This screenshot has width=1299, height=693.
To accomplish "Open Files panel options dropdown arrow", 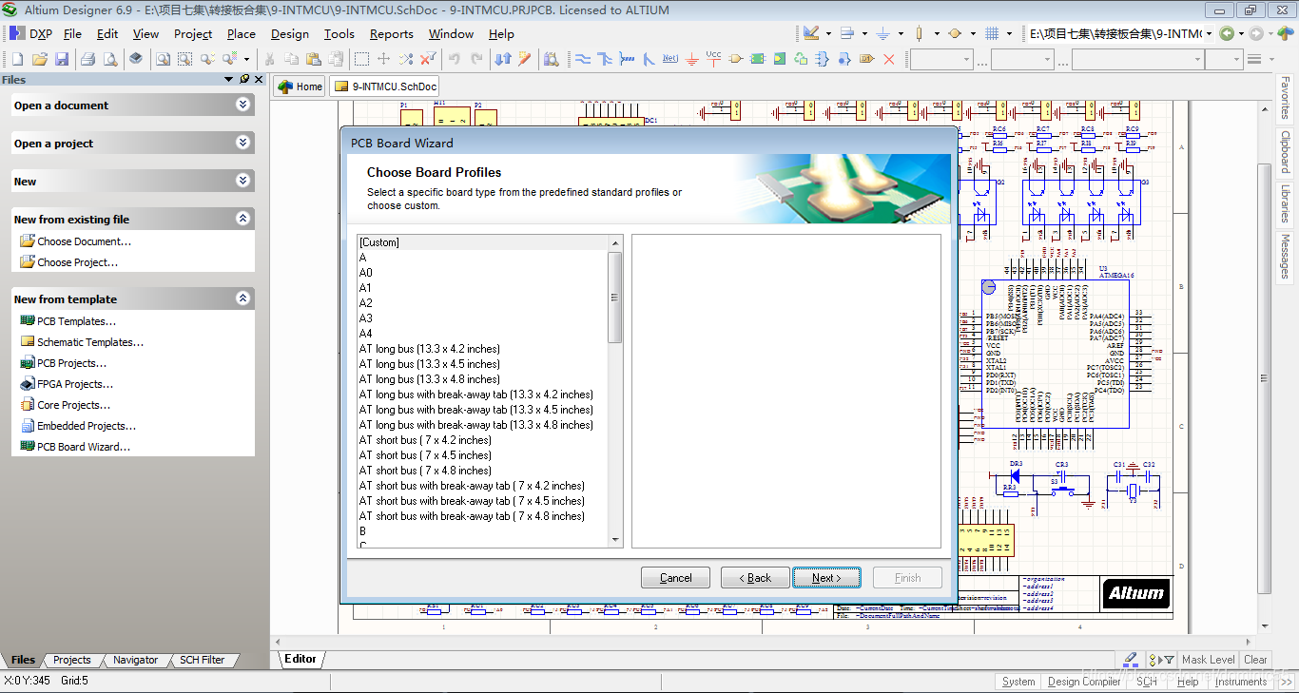I will (229, 80).
